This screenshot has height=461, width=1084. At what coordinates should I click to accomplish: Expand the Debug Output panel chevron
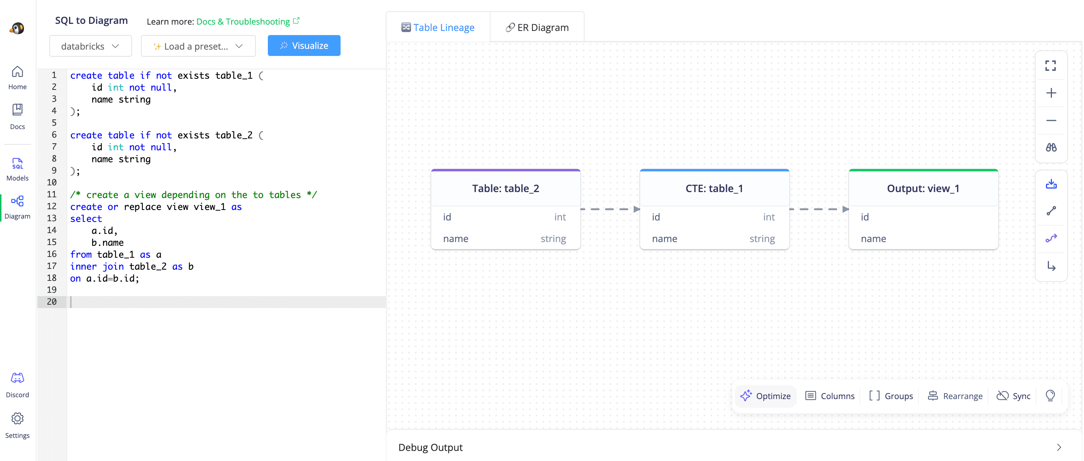click(1059, 447)
